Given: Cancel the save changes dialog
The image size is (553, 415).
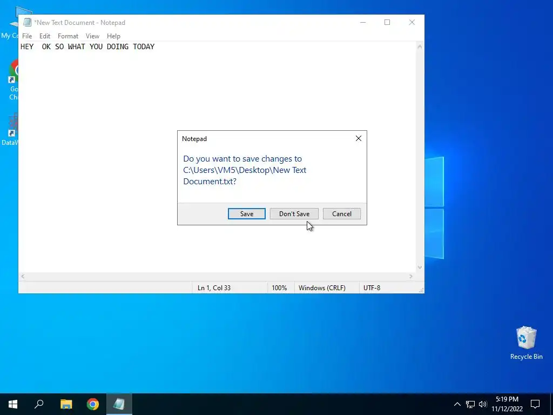Looking at the screenshot, I should click(342, 213).
